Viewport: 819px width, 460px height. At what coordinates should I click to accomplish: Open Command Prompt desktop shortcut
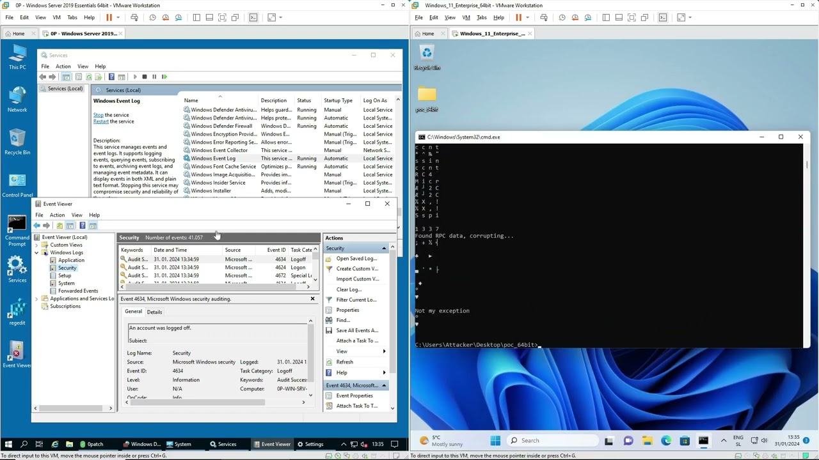(17, 231)
